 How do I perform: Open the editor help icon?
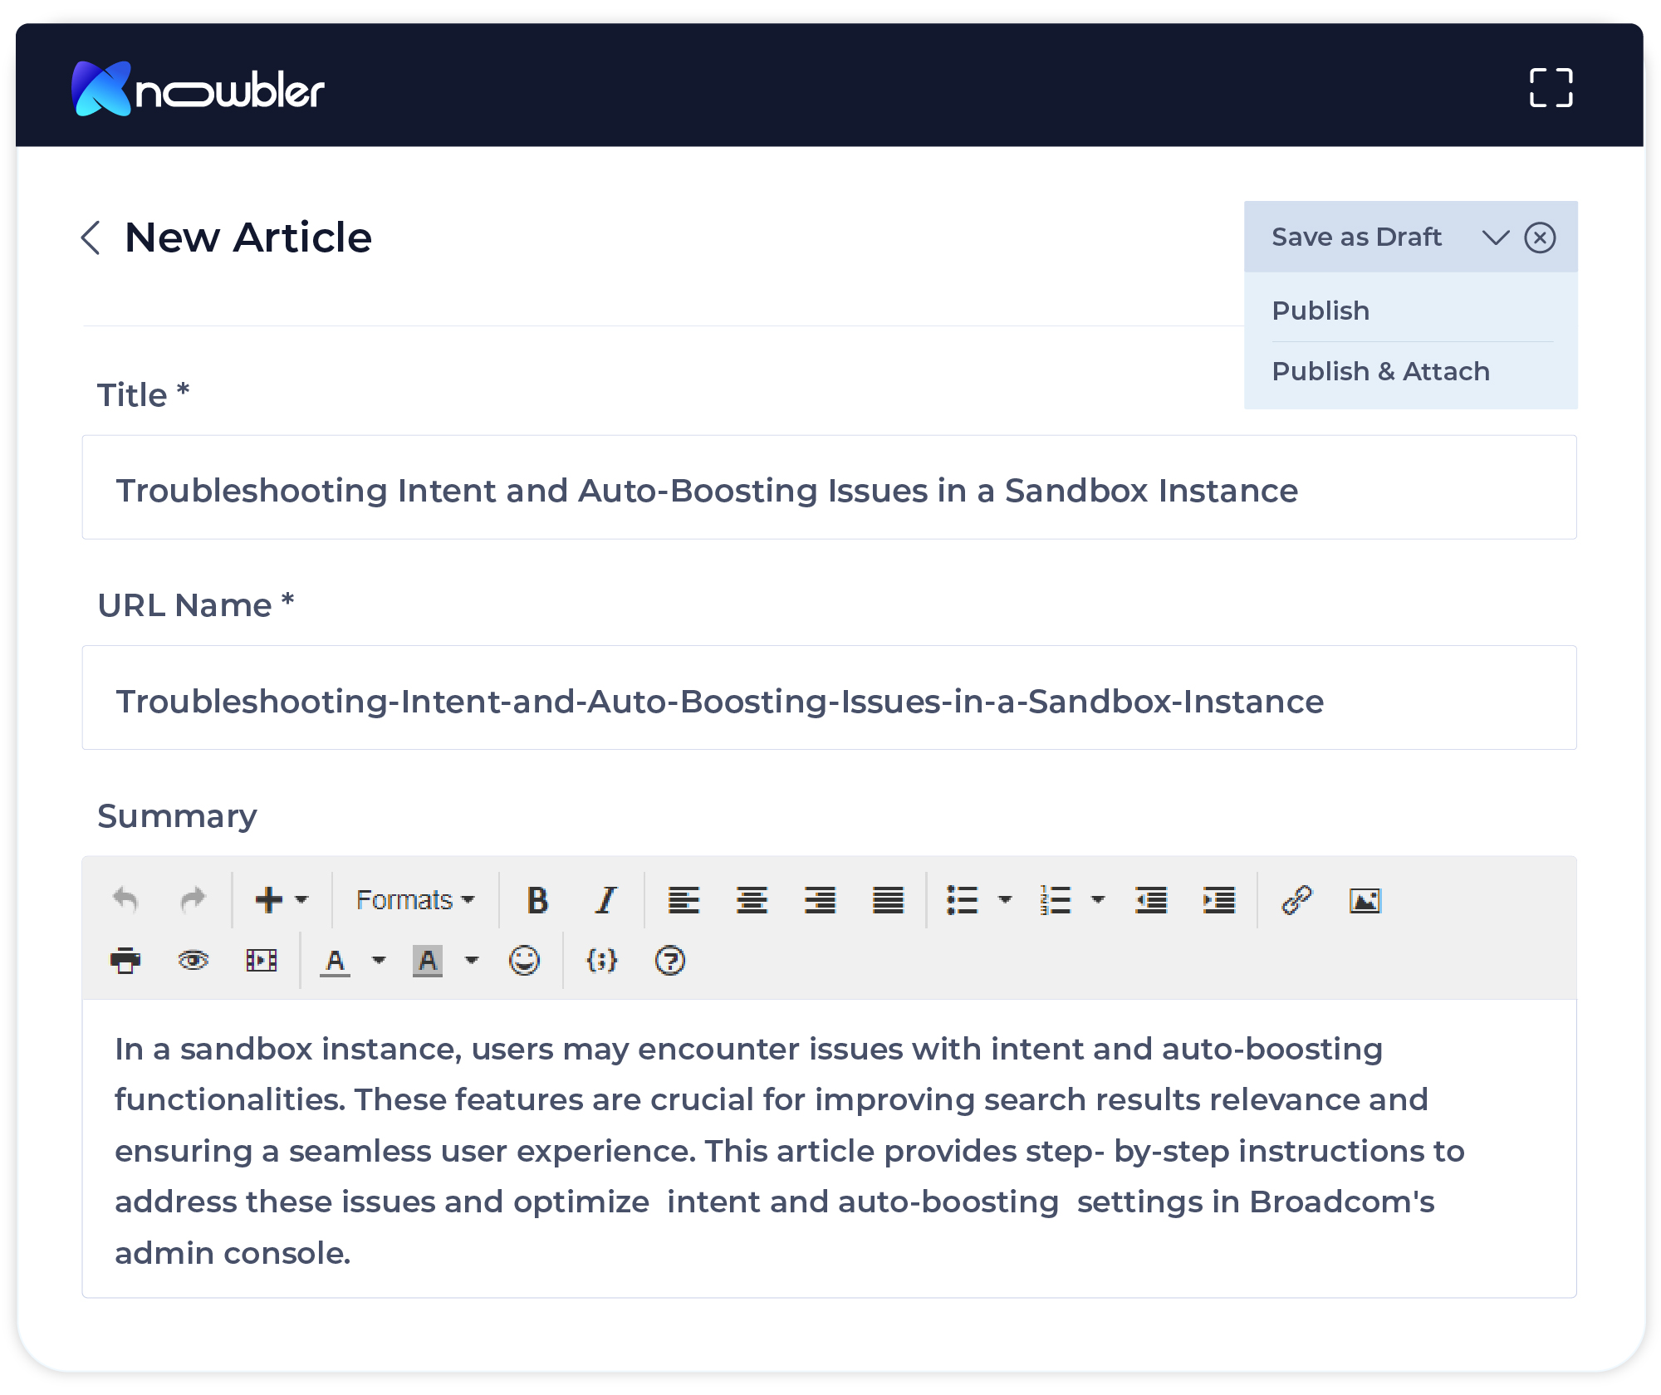point(669,961)
